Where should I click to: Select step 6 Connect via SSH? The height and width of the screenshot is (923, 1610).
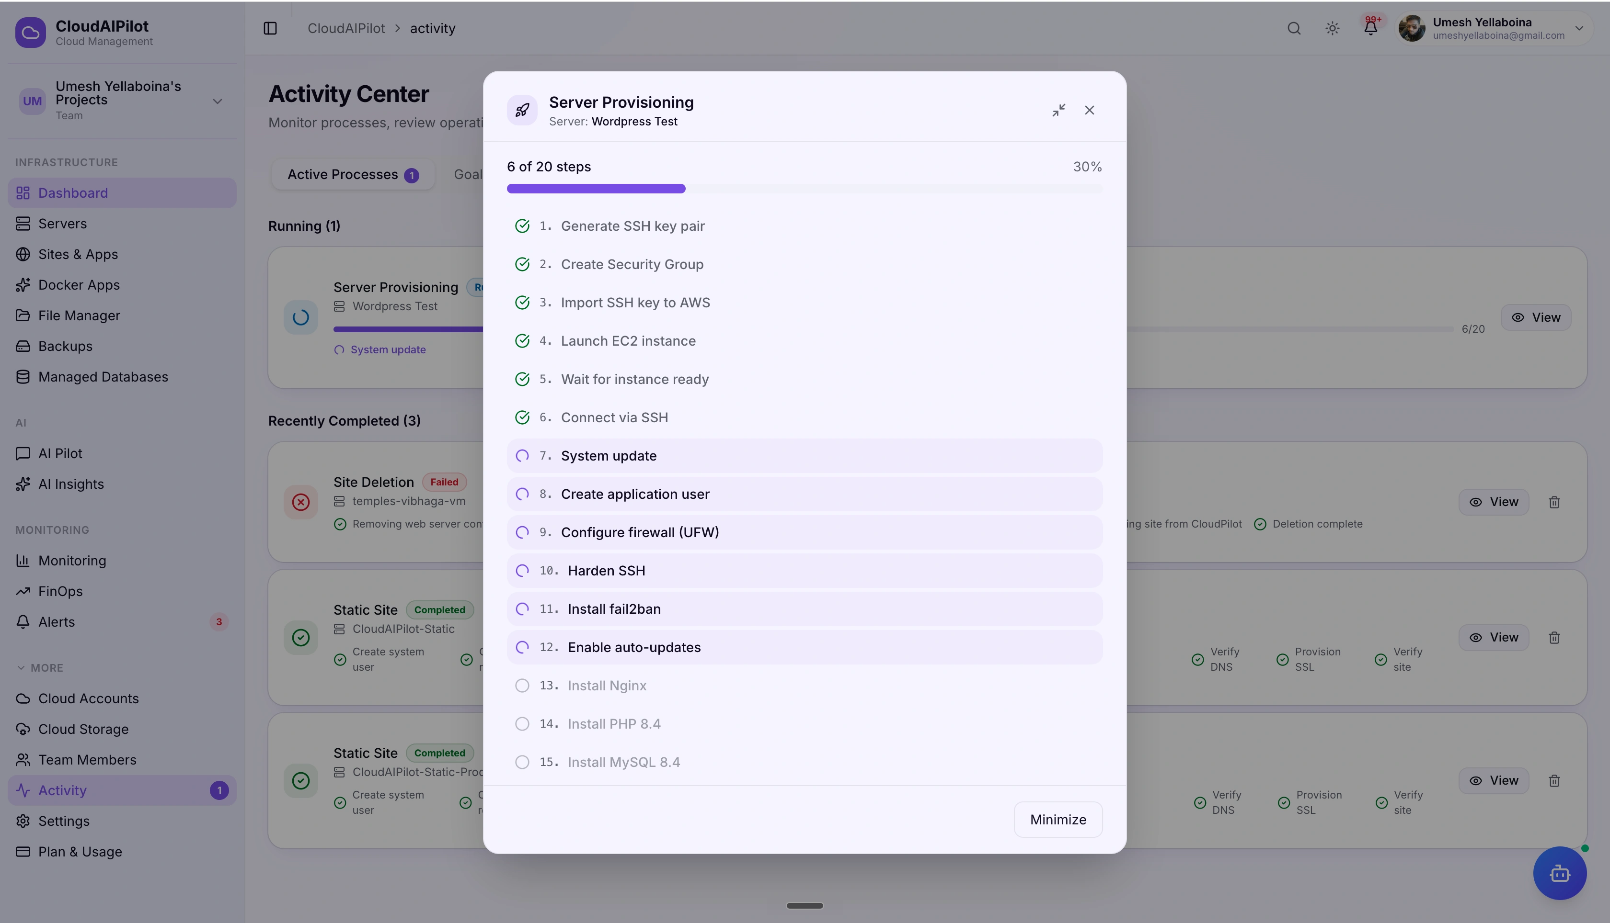tap(805, 418)
